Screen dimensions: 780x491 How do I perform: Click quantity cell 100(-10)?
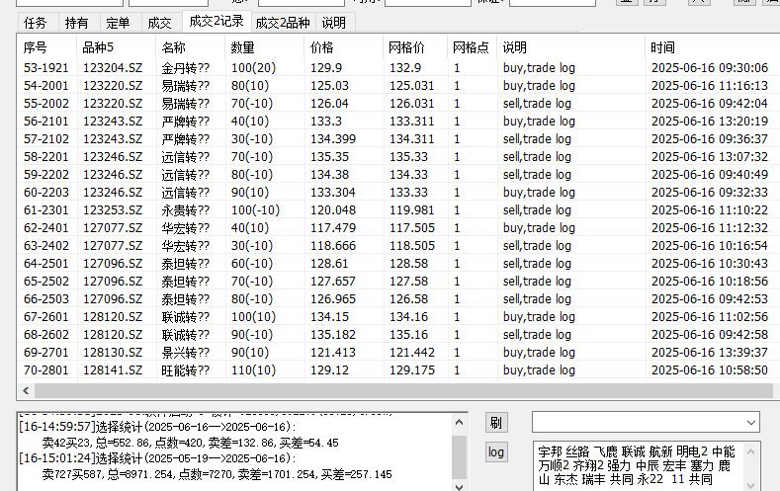[x=255, y=210]
